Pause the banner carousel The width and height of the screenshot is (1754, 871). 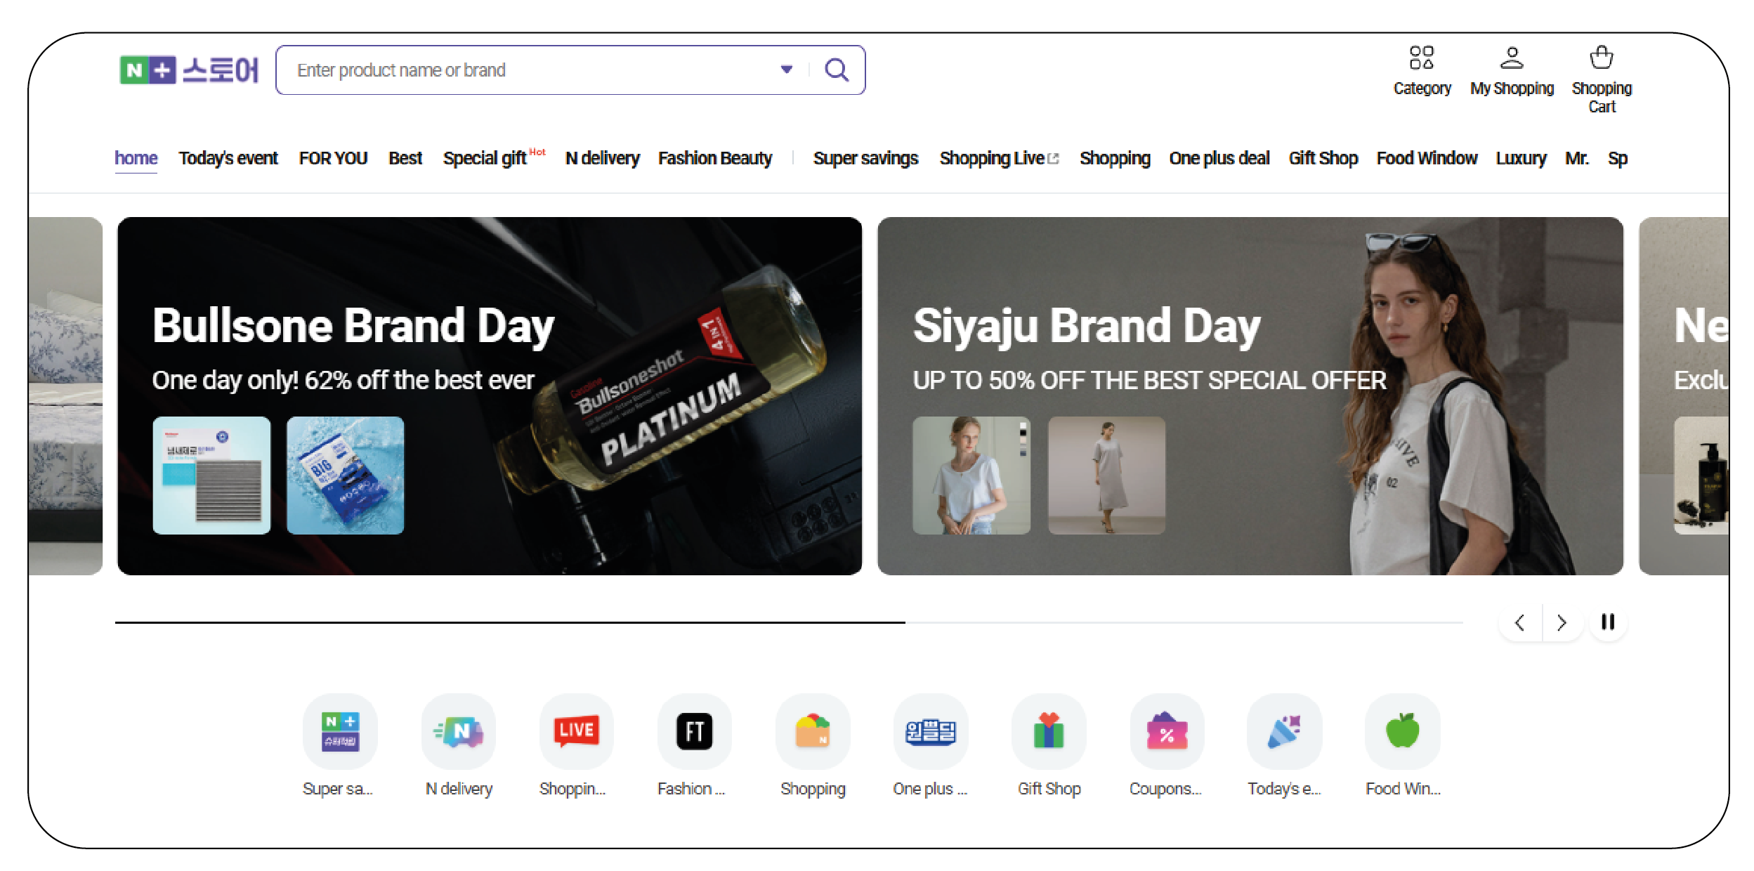click(x=1608, y=622)
